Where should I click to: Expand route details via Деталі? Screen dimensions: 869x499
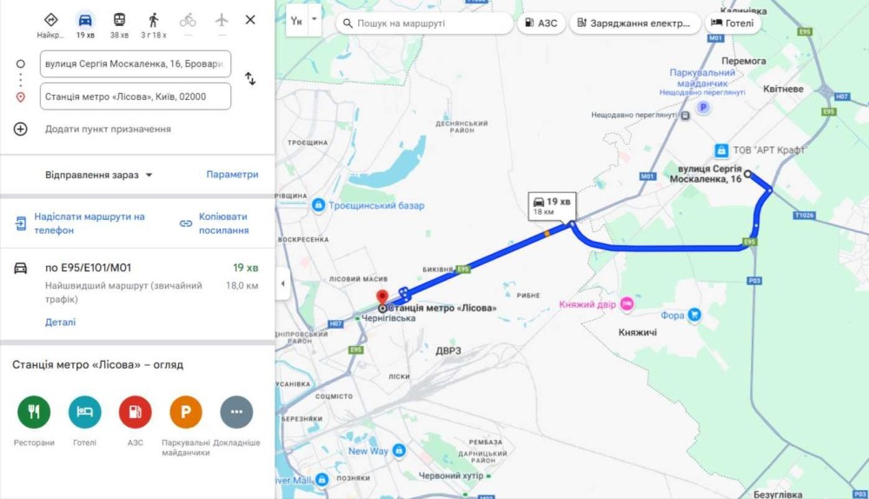tap(61, 323)
